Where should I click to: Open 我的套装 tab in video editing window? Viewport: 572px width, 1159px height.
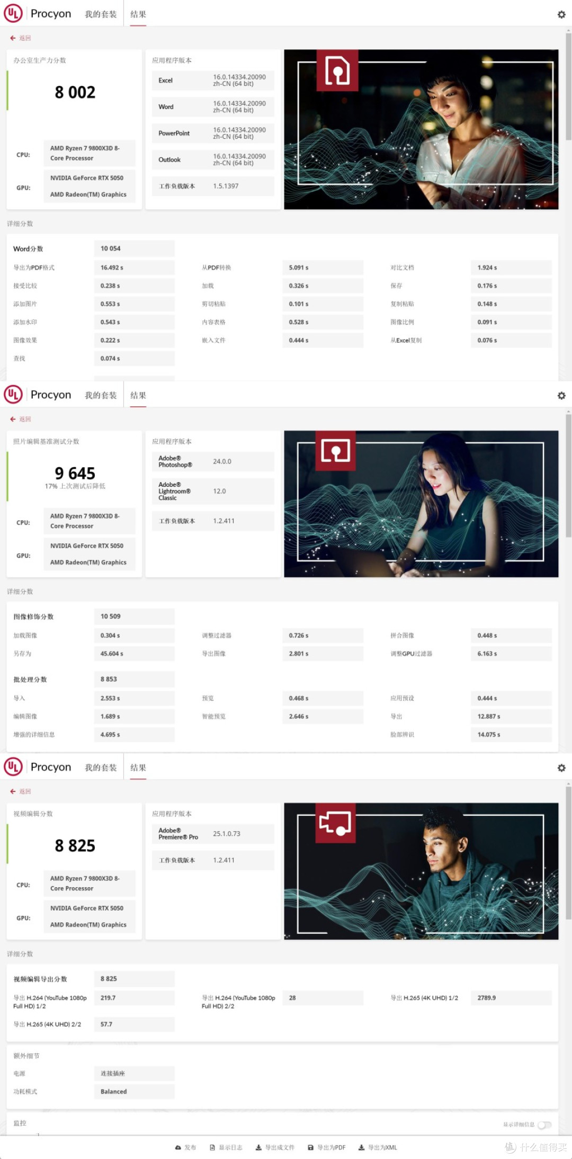101,768
